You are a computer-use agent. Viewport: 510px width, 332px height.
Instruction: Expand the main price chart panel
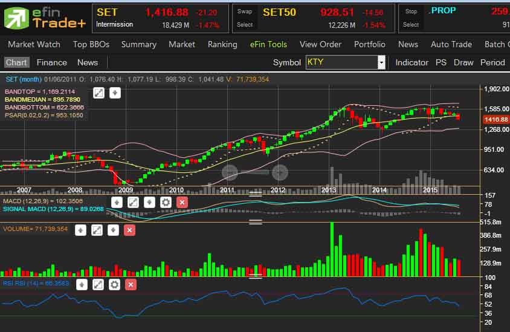coord(98,93)
